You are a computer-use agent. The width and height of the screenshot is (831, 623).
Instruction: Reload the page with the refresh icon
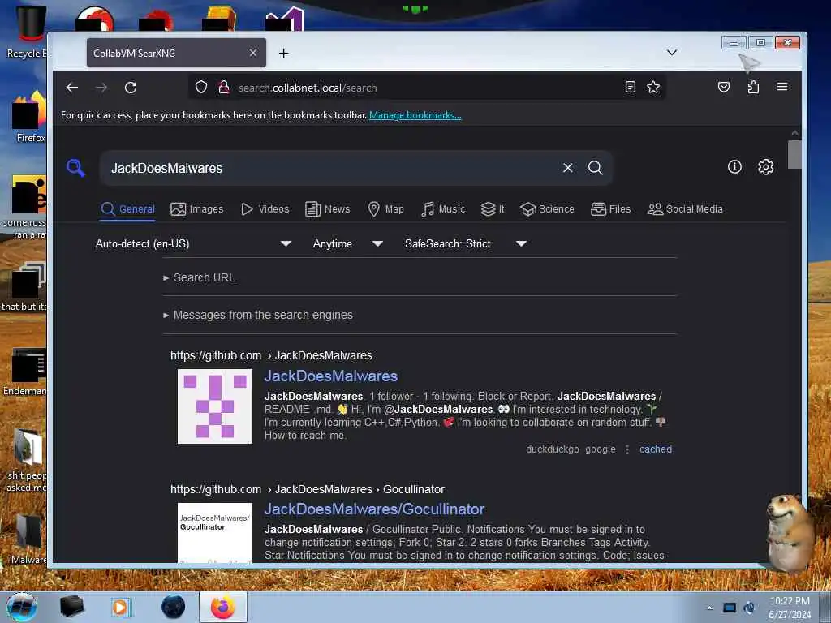coord(131,88)
